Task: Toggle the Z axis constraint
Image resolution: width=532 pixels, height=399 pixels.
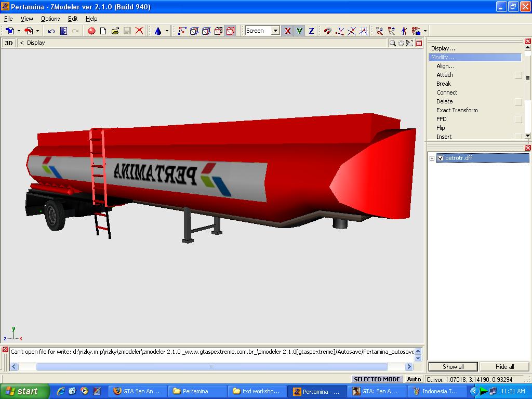Action: [311, 31]
